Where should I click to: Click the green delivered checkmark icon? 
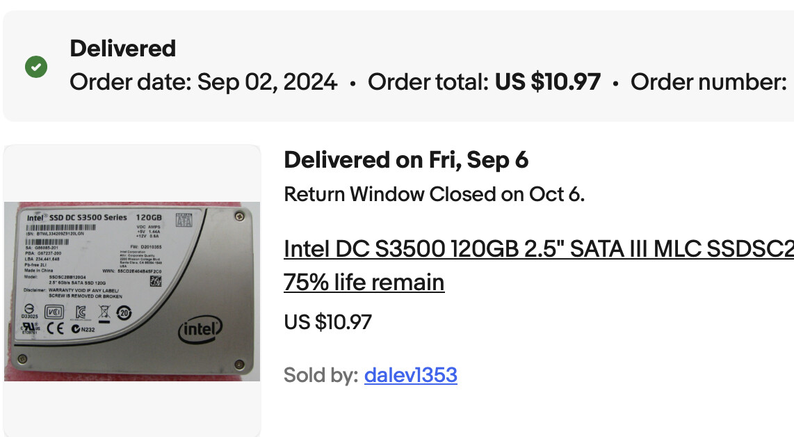(x=36, y=67)
